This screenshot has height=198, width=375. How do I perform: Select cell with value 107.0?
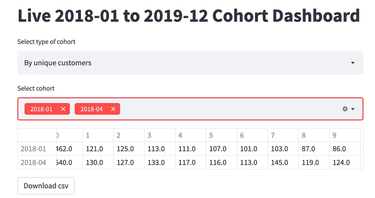click(218, 149)
